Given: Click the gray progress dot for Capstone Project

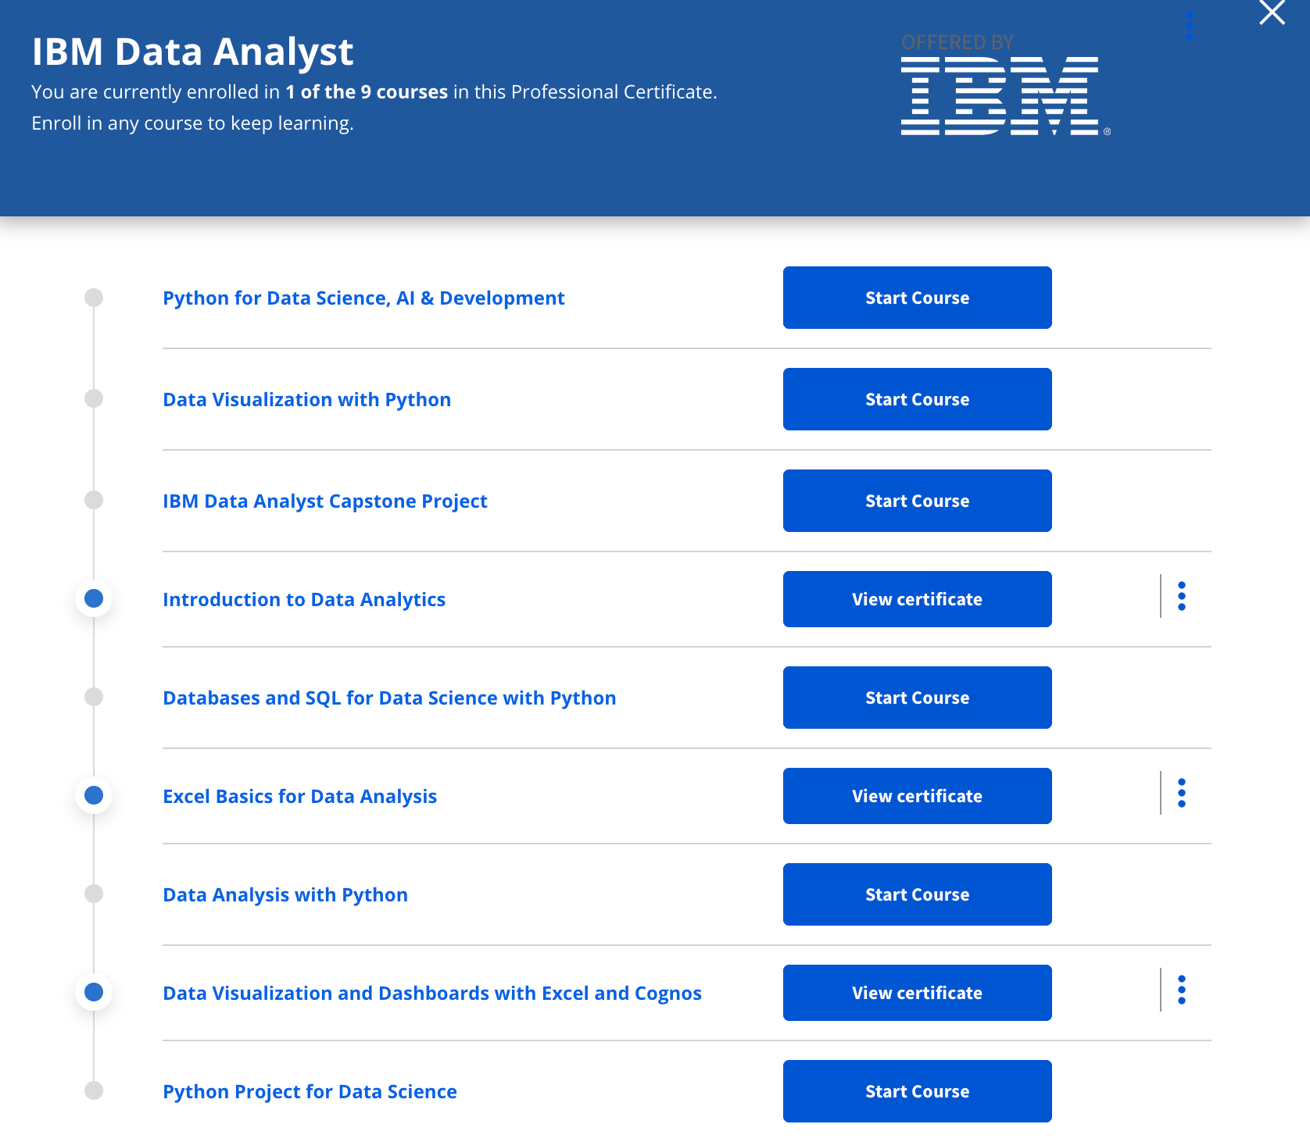Looking at the screenshot, I should coord(94,500).
